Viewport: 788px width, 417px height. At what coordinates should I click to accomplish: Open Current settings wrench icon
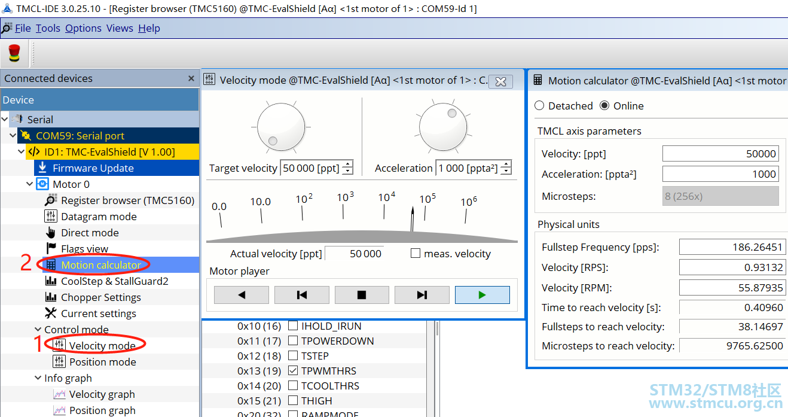click(x=50, y=313)
